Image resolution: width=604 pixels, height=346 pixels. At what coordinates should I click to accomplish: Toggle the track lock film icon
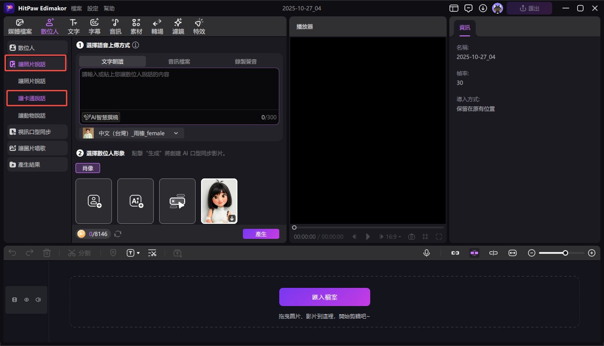(15, 300)
